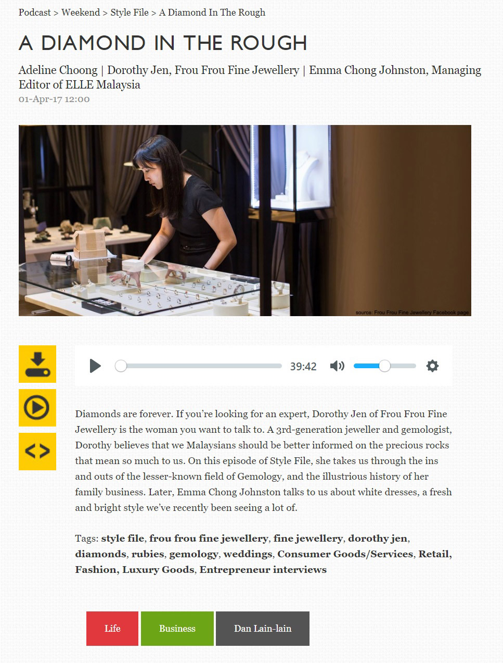The width and height of the screenshot is (503, 663).
Task: Open Weekend breadcrumb link
Action: [x=81, y=12]
